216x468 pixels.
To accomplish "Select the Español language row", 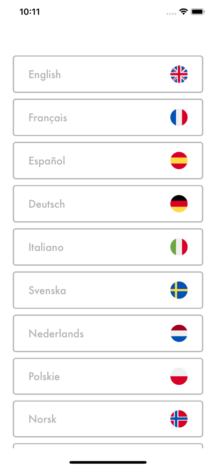I will [x=108, y=161].
